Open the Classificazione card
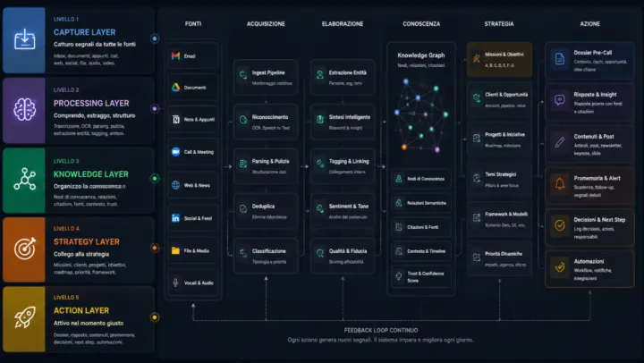This screenshot has width=644, height=363. 266,256
